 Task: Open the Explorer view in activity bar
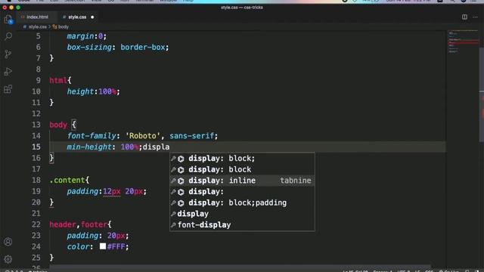tap(8, 19)
